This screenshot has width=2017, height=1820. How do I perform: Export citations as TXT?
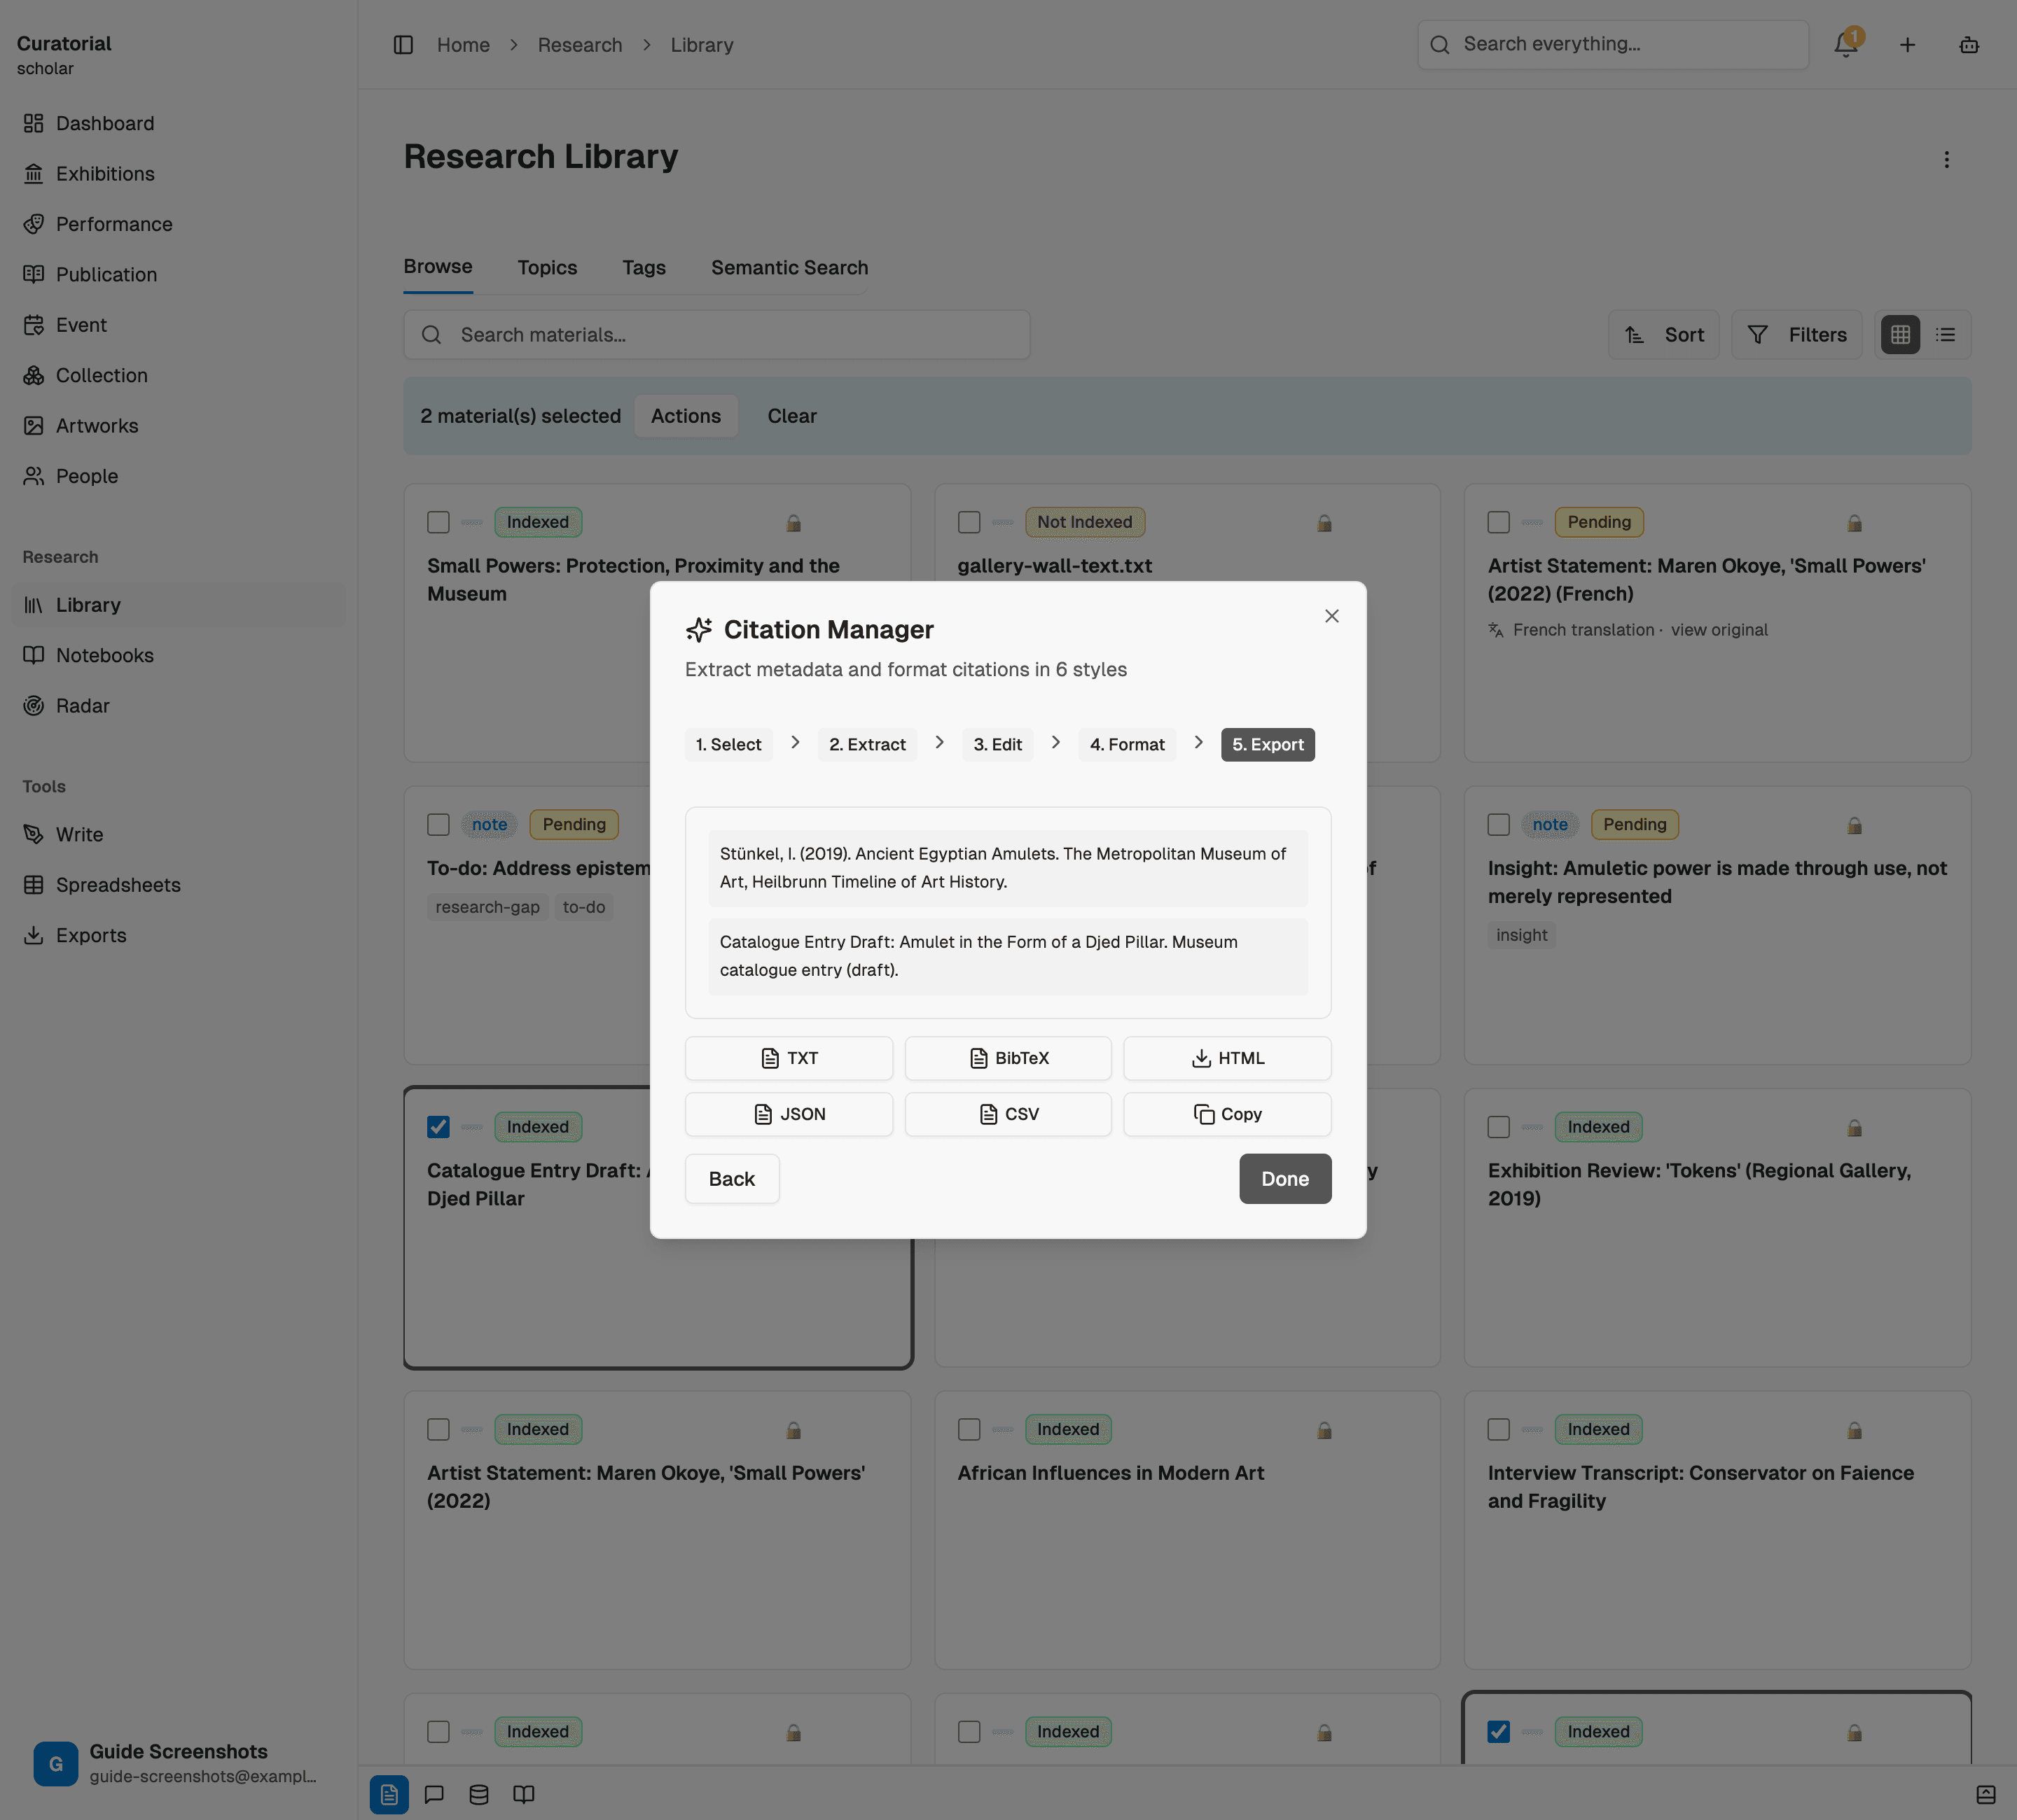(x=789, y=1058)
